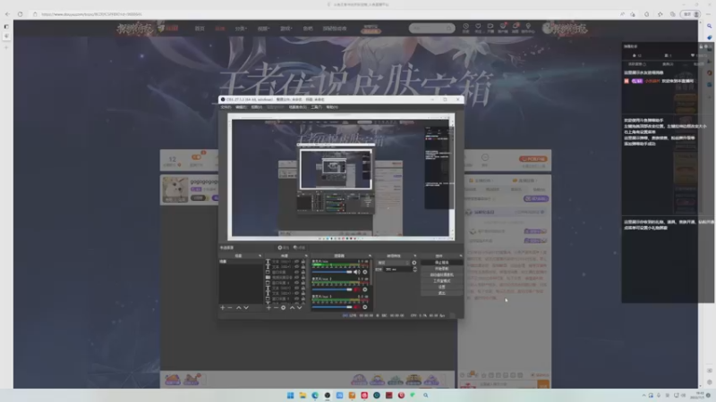
Task: Toggle visibility of 窗口采集 source (third row)
Action: click(296, 272)
